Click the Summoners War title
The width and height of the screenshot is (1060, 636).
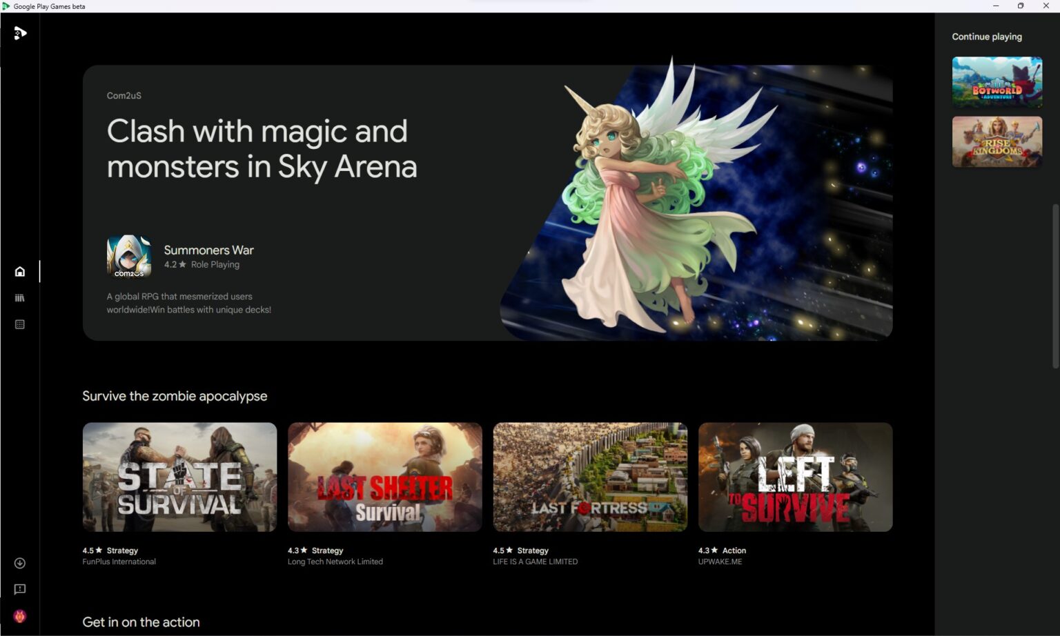208,250
